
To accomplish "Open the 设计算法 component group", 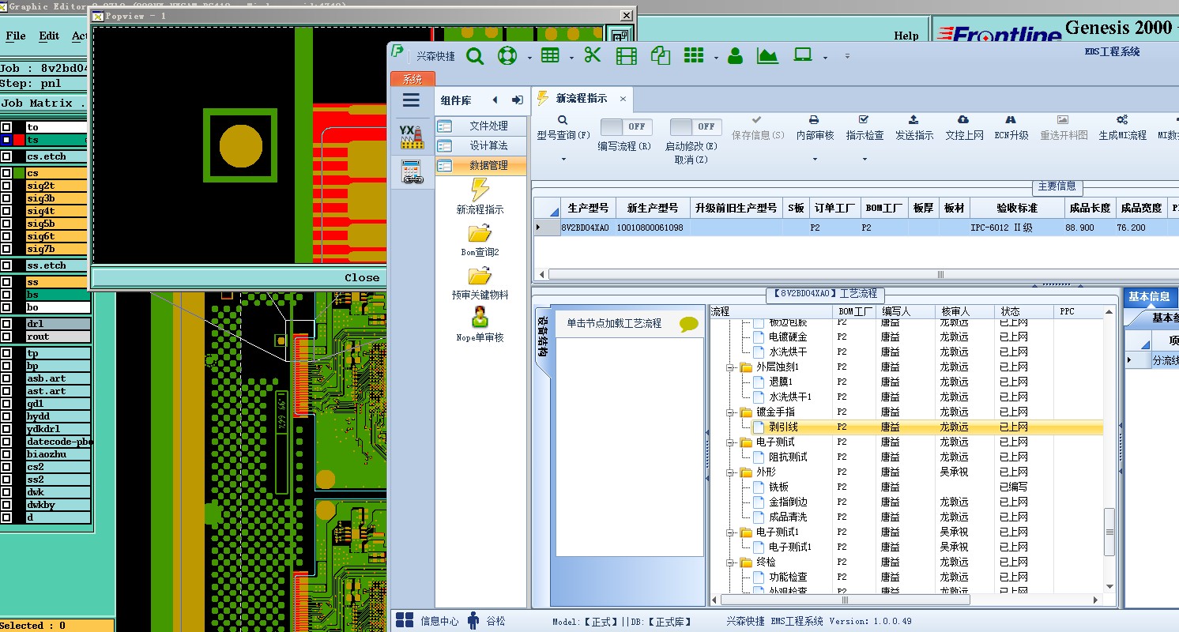I will pyautogui.click(x=481, y=145).
